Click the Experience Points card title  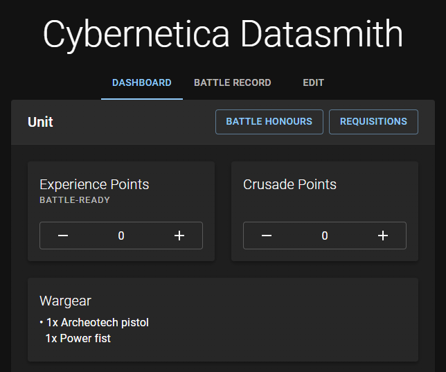(94, 184)
